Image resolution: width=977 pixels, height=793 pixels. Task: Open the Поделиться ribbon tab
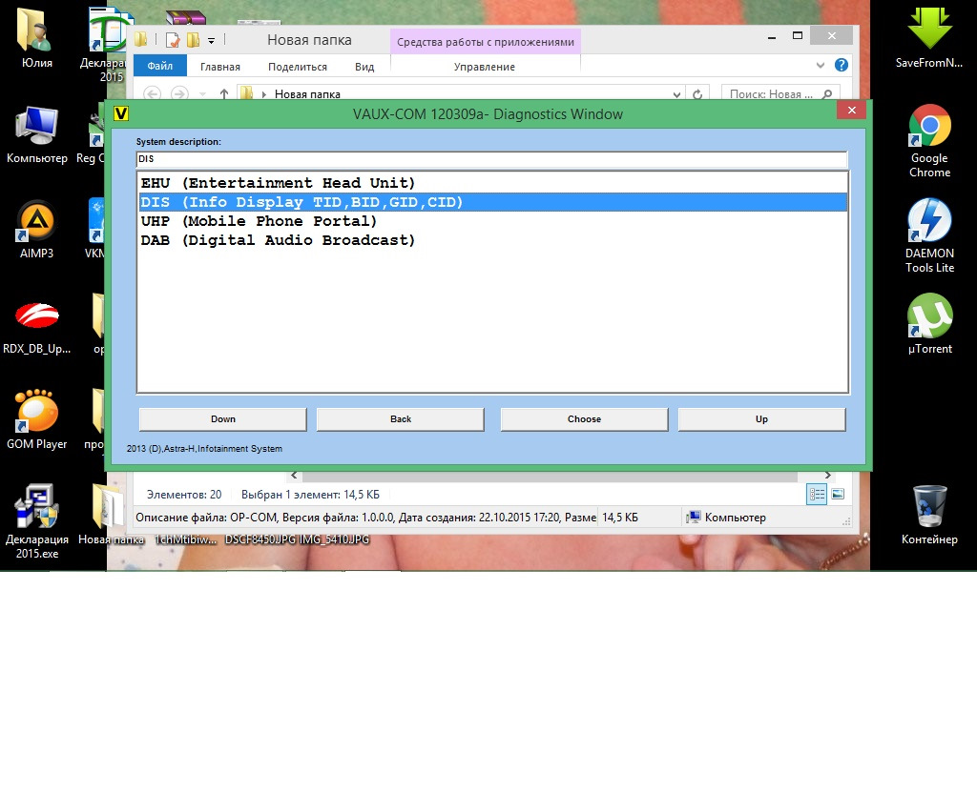(x=298, y=67)
